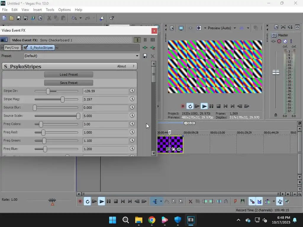Click the About link in S_PsykoStripes
Screen dimensions: 303x227
click(122, 66)
